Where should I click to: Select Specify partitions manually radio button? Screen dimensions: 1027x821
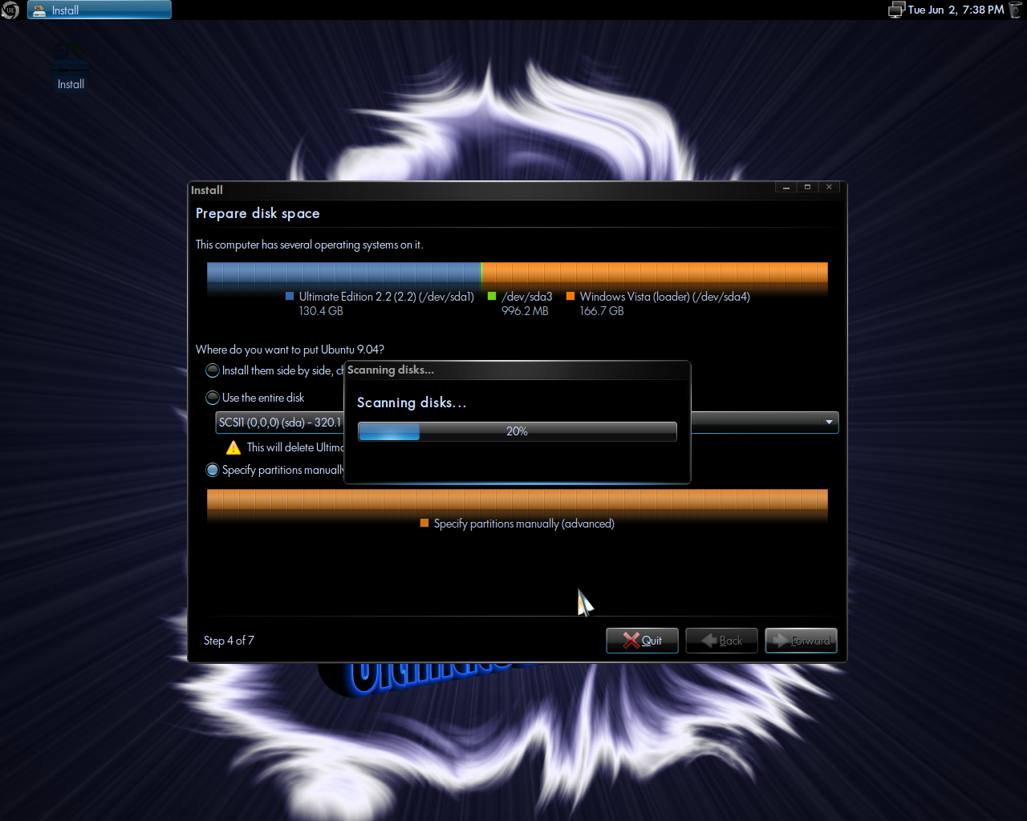point(213,470)
